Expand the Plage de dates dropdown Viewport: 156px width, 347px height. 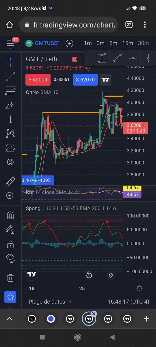[50, 302]
